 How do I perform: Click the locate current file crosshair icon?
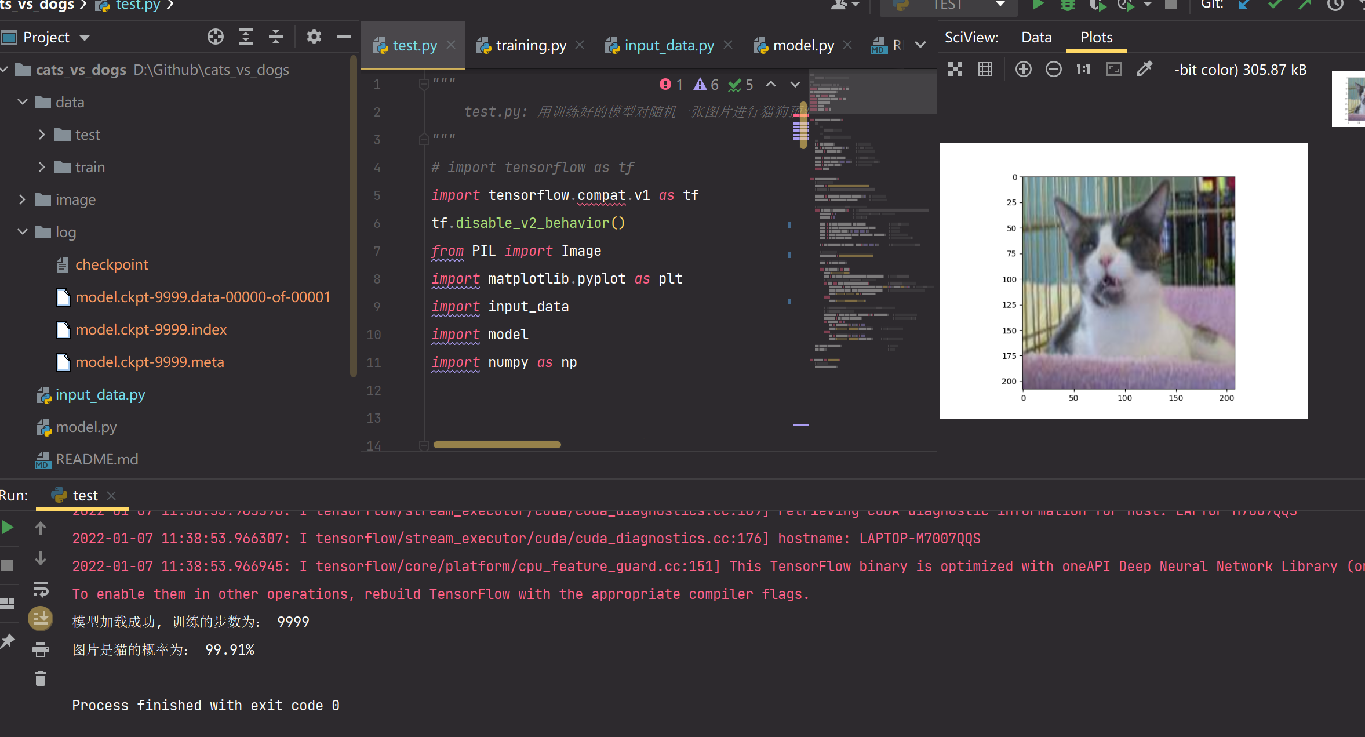tap(215, 37)
